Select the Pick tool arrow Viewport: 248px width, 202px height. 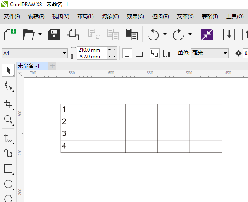tap(8, 70)
